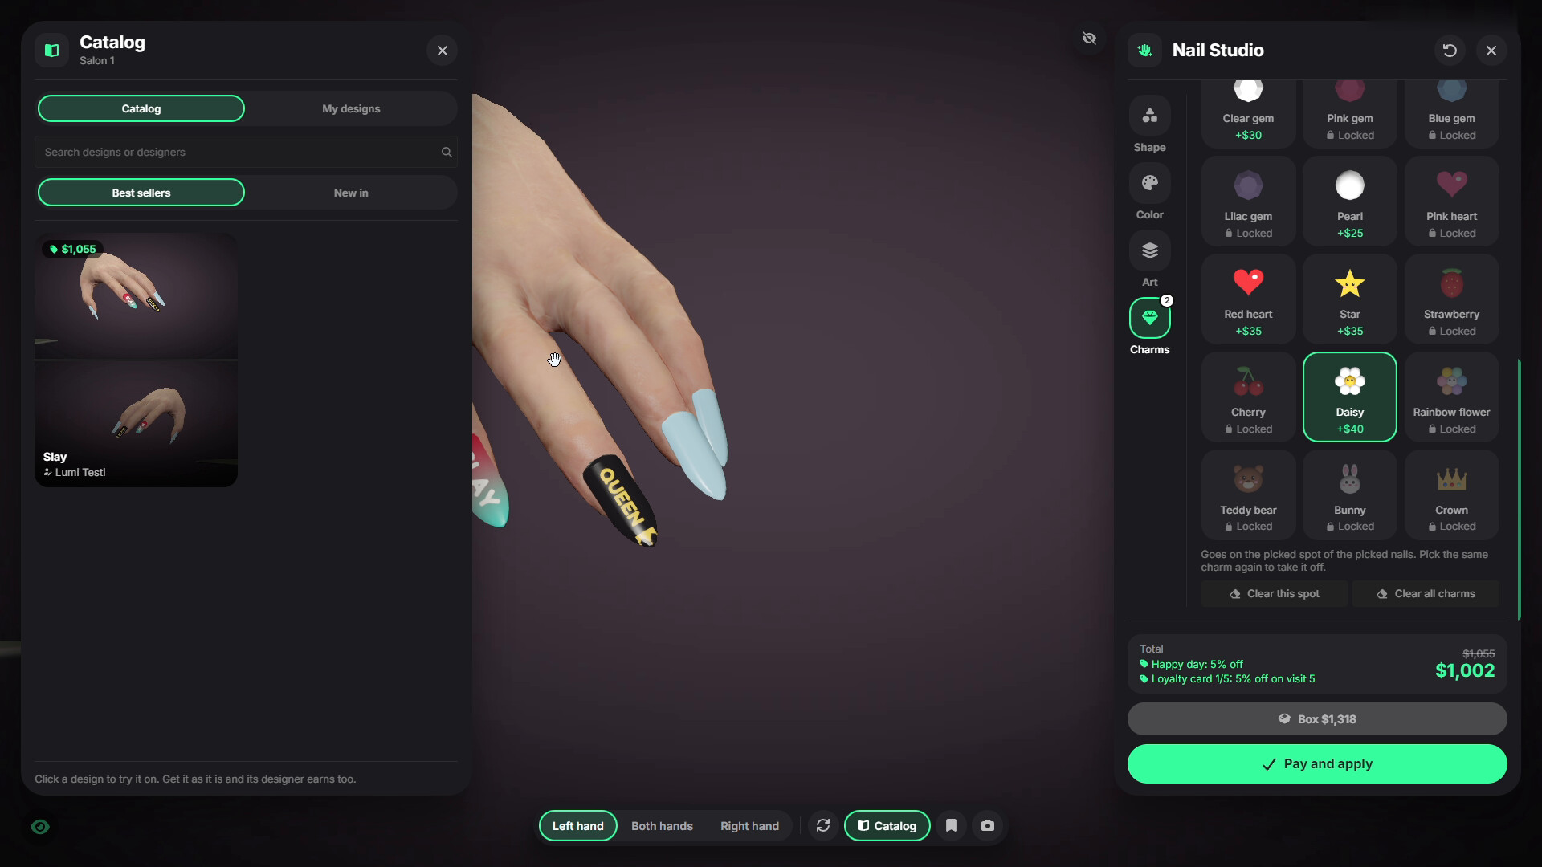Toggle the green eye icon bottom-left
The height and width of the screenshot is (867, 1542).
(x=40, y=827)
